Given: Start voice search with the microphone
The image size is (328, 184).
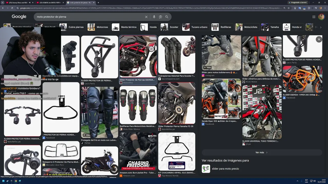Looking at the screenshot, I should [x=154, y=17].
